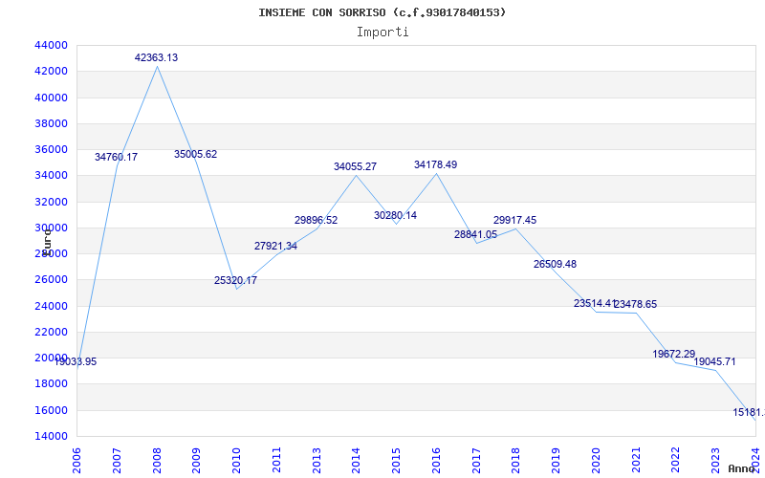
Task: Click the 25320.17 data label
Action: point(235,280)
